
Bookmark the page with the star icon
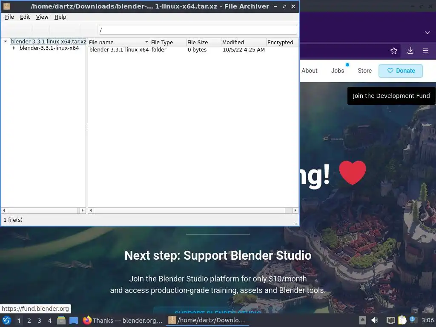tap(394, 51)
